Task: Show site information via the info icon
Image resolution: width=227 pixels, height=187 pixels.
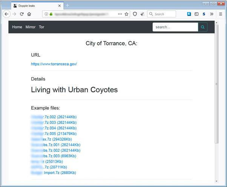Action: click(46, 14)
